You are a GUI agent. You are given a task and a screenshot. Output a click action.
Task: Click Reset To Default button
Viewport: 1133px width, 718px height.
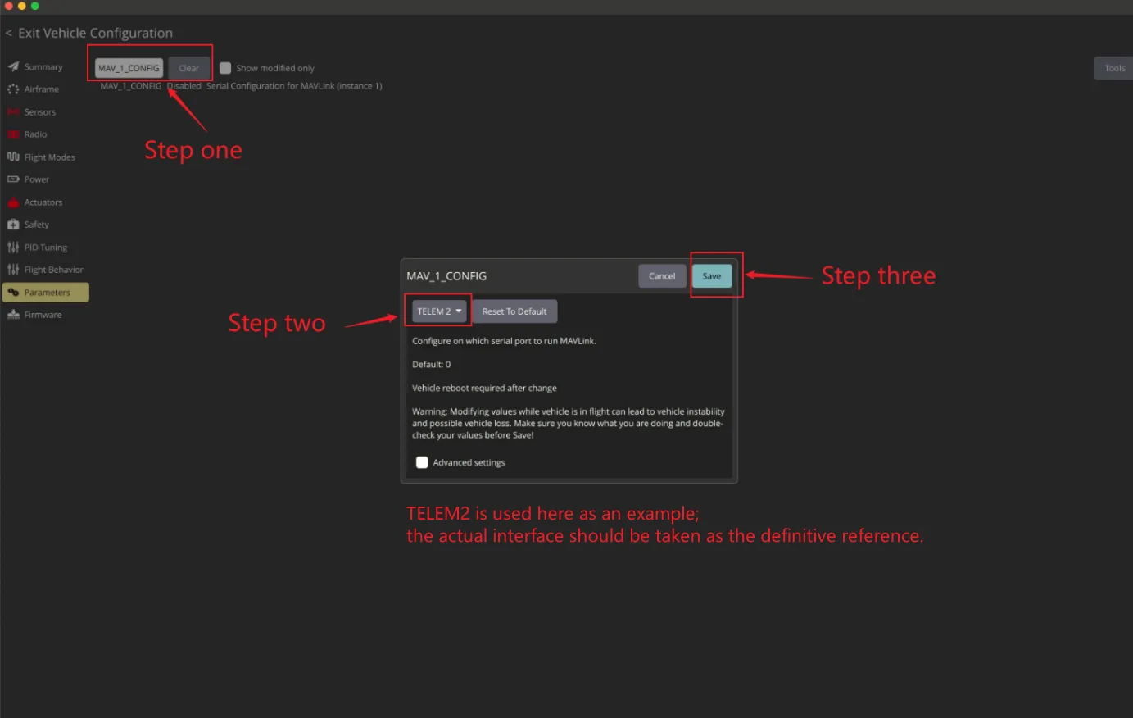(514, 311)
